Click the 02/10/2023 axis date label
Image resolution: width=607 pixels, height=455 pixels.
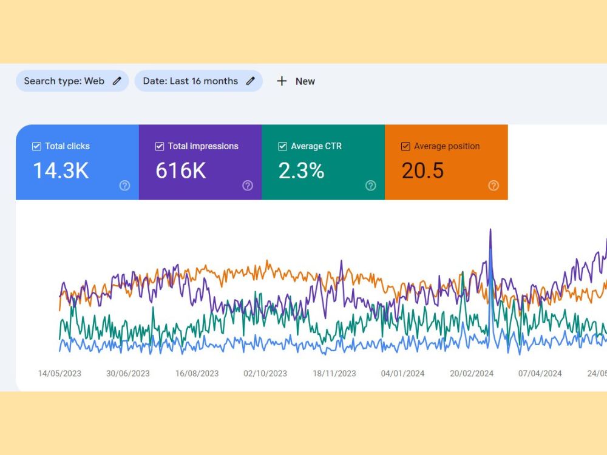265,373
